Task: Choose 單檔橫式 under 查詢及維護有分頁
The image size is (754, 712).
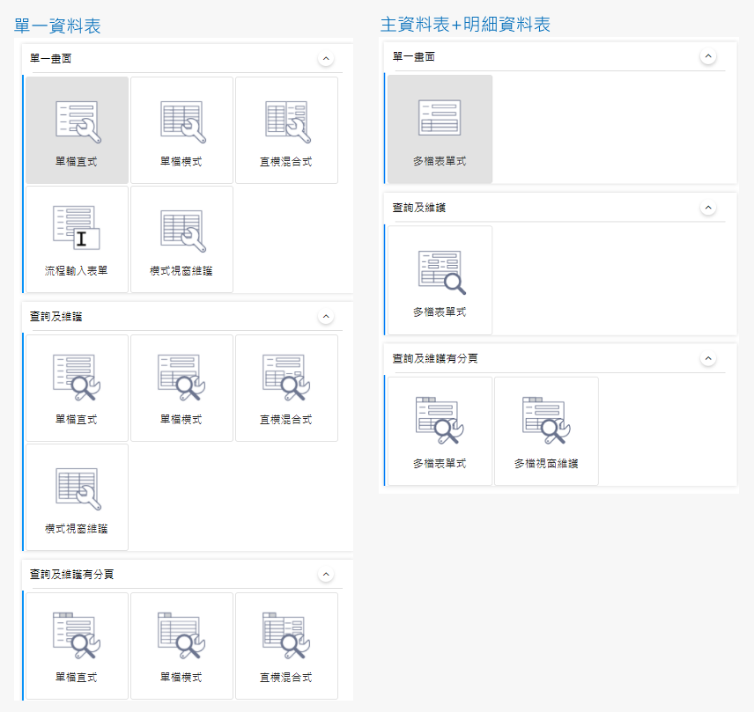Action: pyautogui.click(x=181, y=646)
